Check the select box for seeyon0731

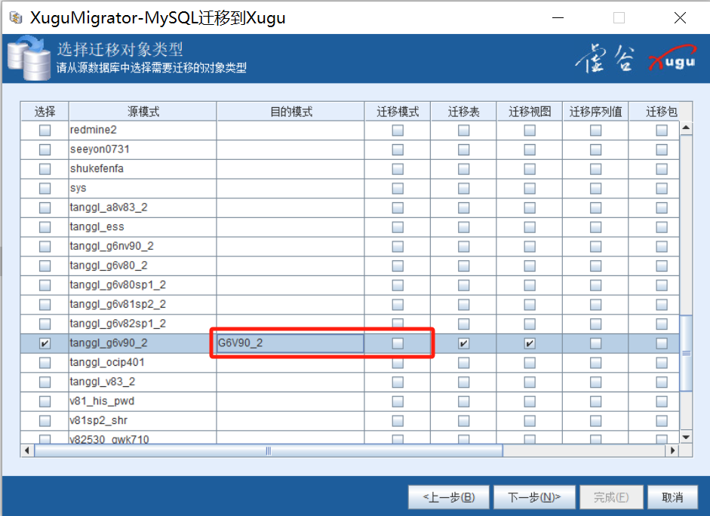tap(45, 150)
